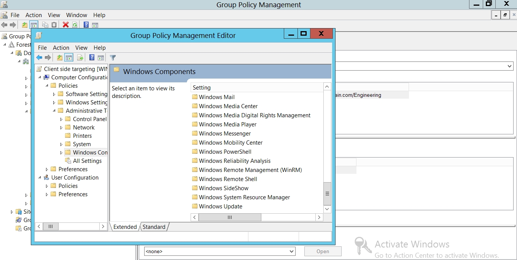Screen dimensions: 517x260
Task: Click the settings list scroll-down arrow
Action: pos(327,209)
